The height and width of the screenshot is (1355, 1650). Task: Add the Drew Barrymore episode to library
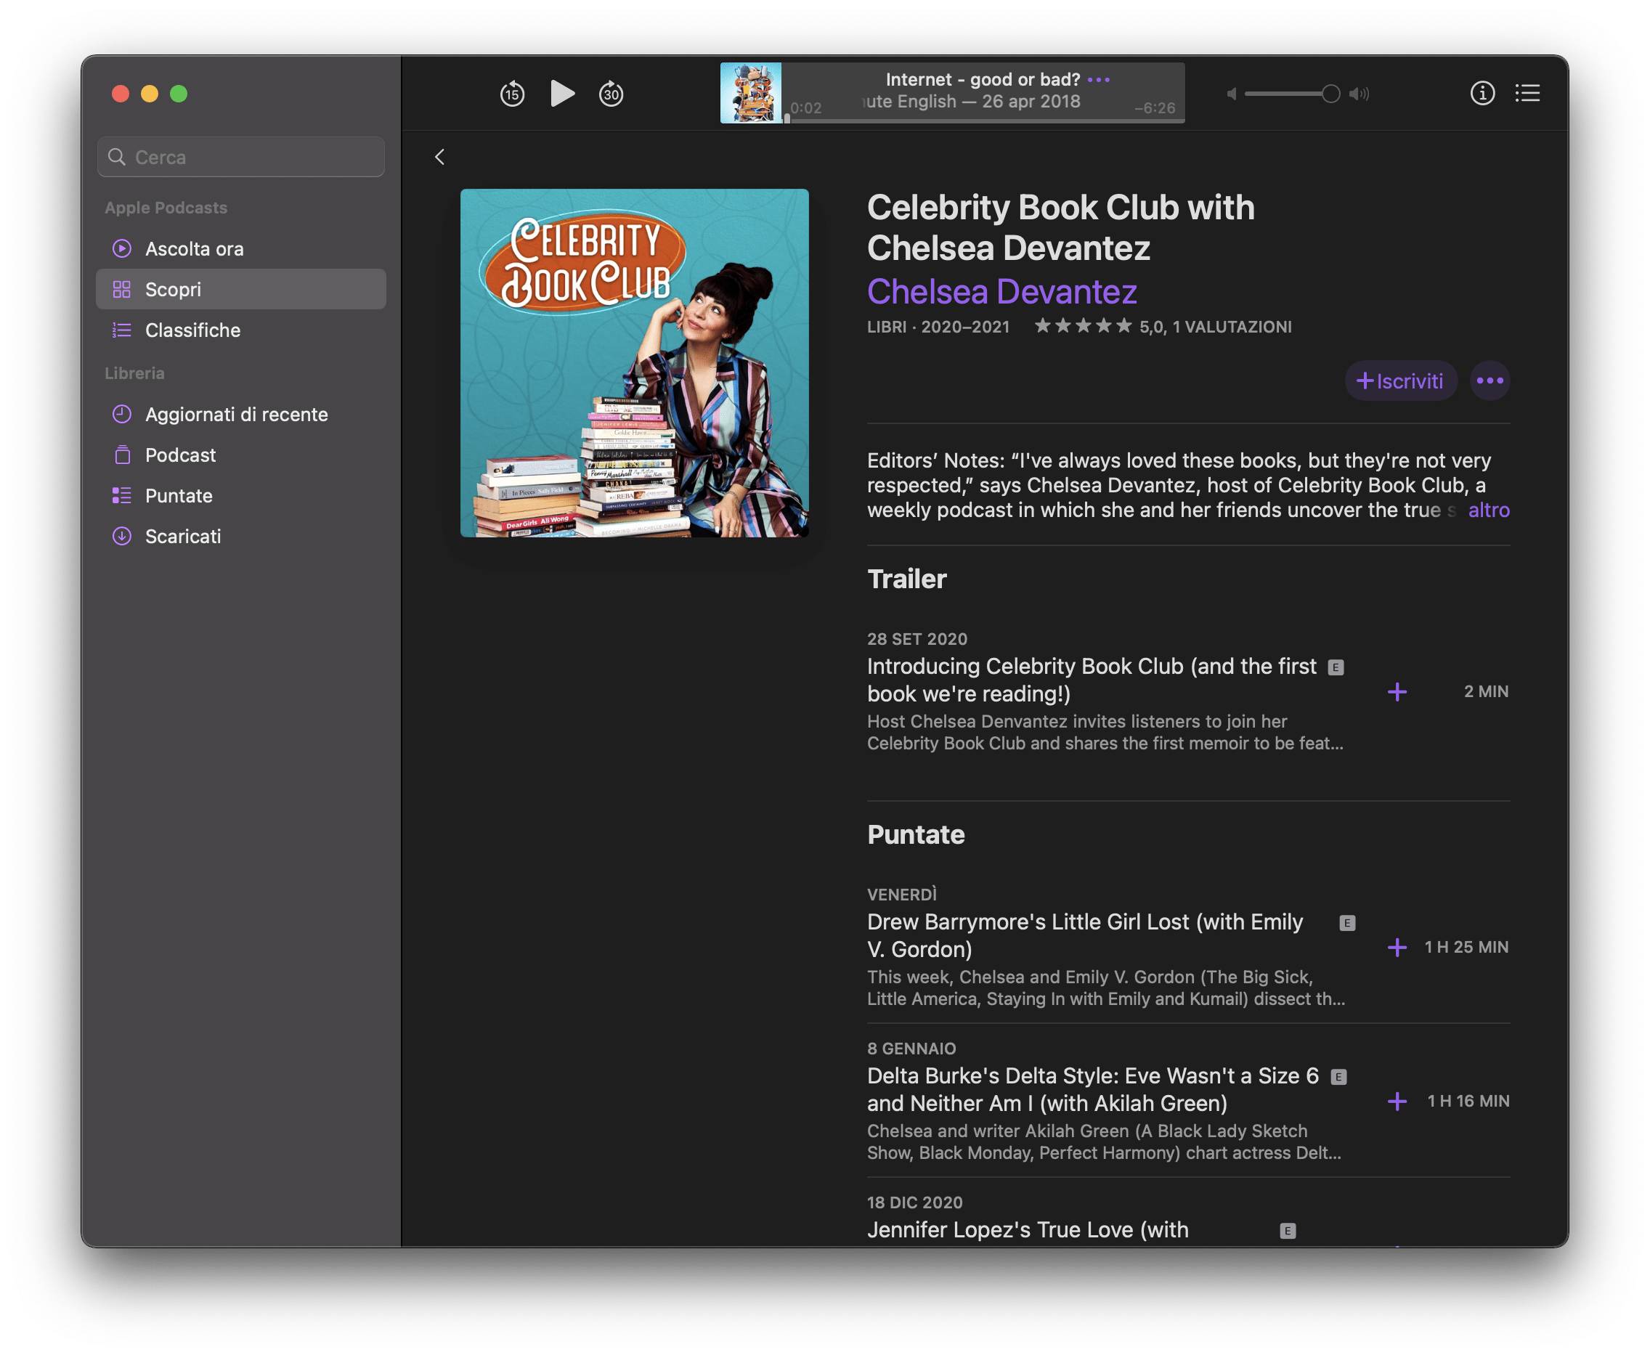(1397, 948)
